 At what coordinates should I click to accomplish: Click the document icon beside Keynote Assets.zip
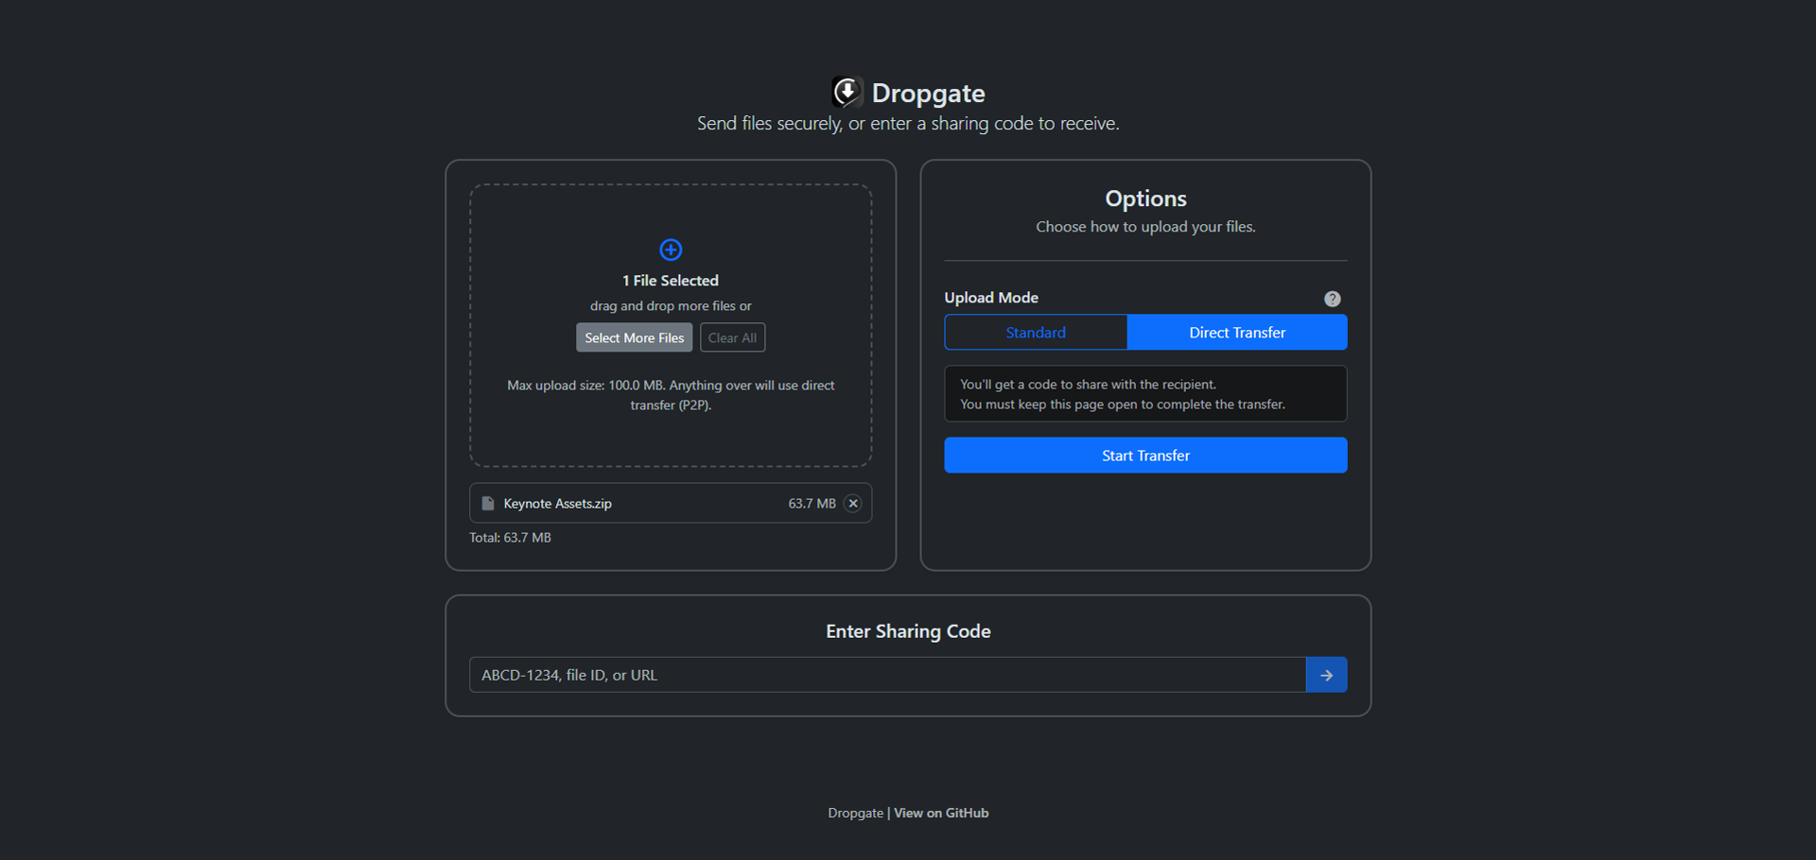(x=487, y=503)
